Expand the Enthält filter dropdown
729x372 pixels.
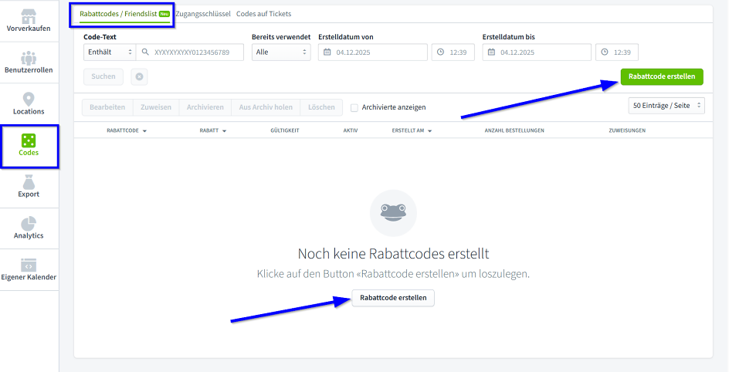[x=109, y=52]
